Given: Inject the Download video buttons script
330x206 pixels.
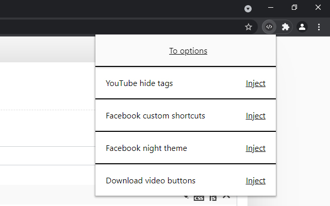Looking at the screenshot, I should 256,181.
